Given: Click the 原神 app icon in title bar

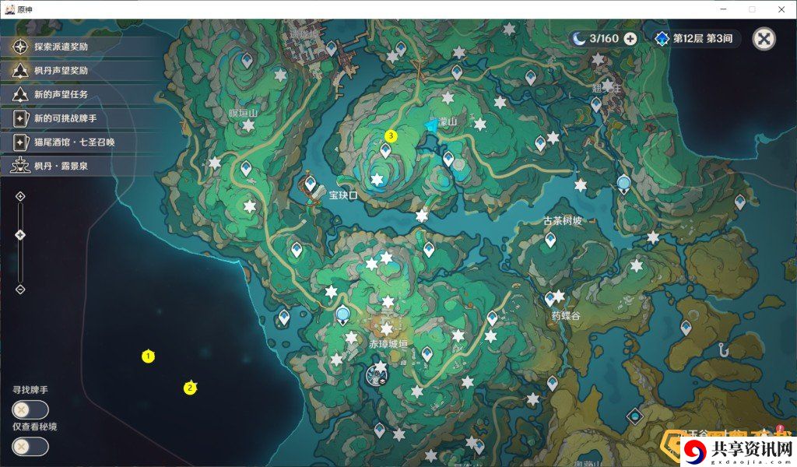Looking at the screenshot, I should 9,9.
